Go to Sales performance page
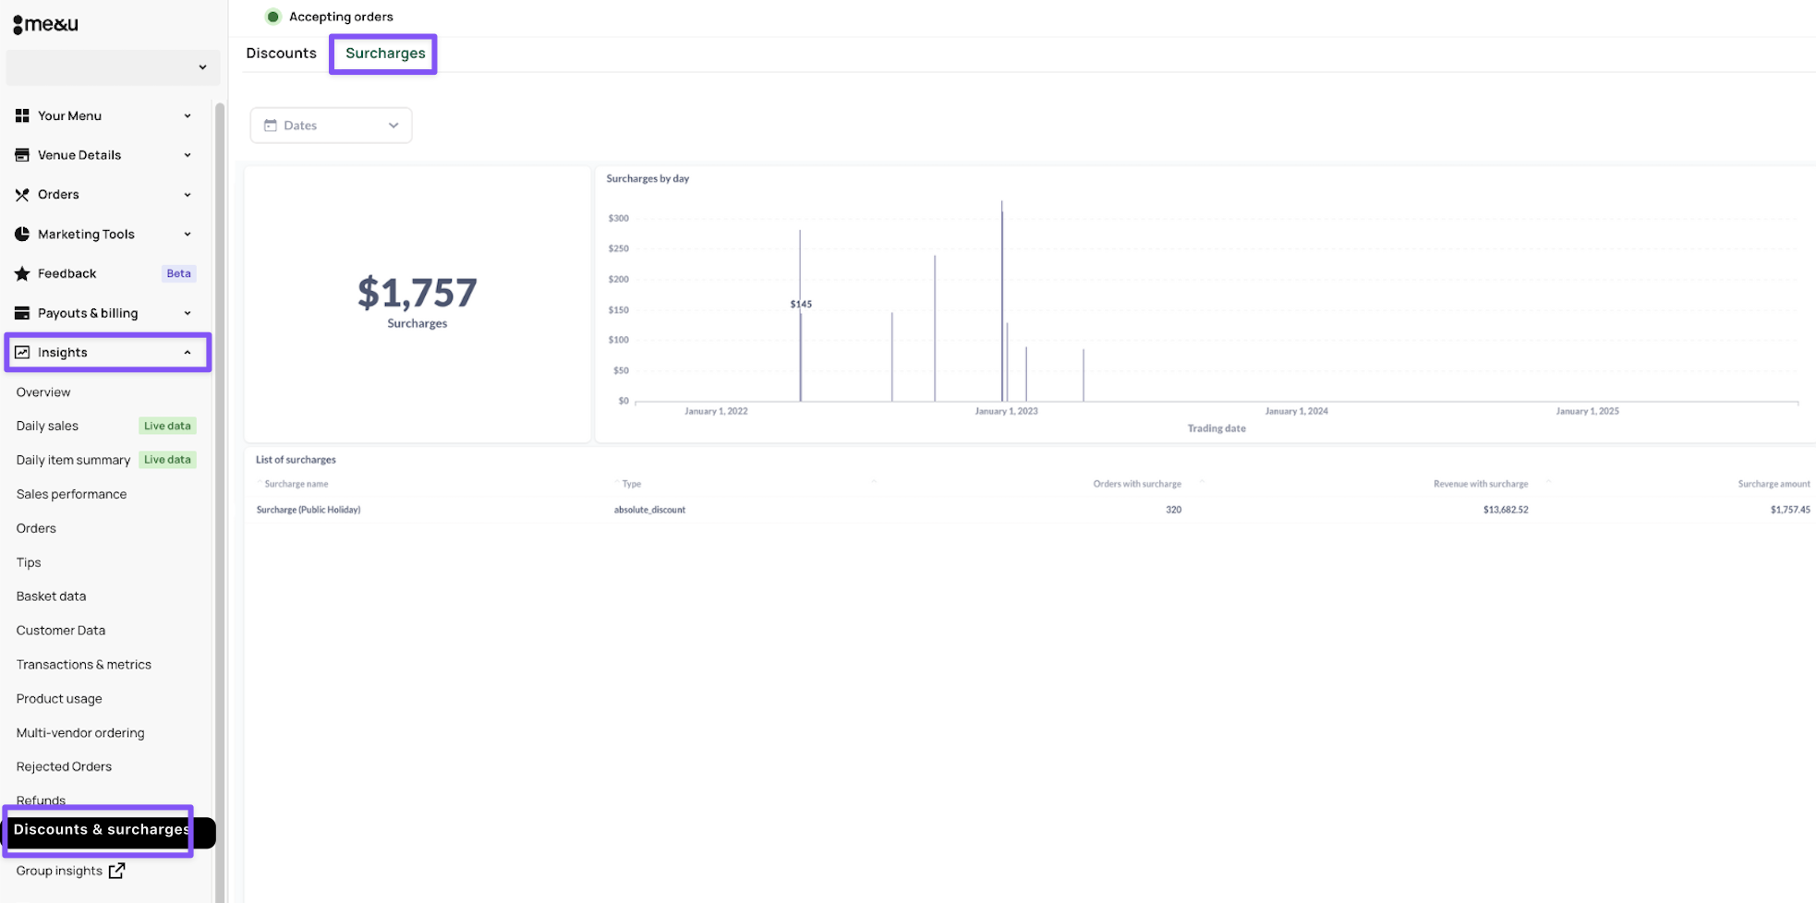Image resolution: width=1816 pixels, height=903 pixels. pos(71,494)
